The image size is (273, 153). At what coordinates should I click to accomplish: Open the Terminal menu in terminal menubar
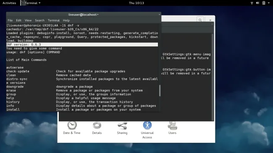[54, 21]
